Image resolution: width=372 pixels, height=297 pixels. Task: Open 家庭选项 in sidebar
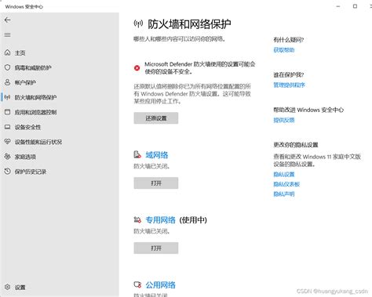coord(25,157)
